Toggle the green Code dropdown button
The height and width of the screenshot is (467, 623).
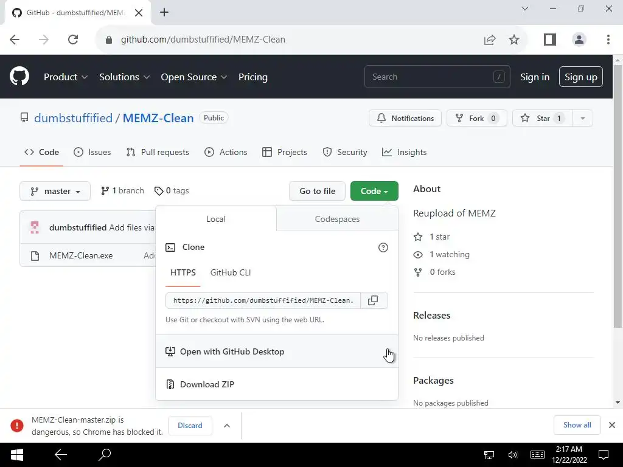click(x=374, y=191)
